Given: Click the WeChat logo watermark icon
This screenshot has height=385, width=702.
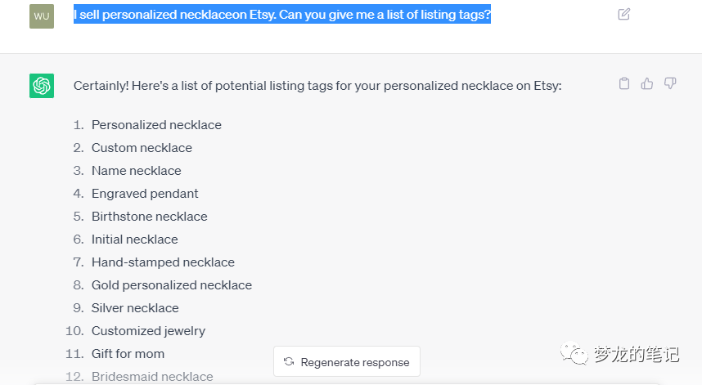Looking at the screenshot, I should [574, 355].
